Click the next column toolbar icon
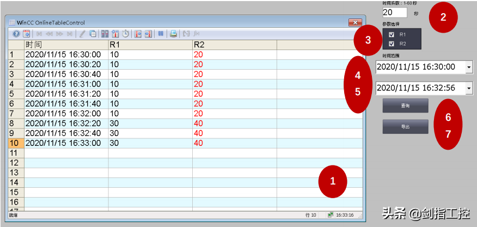The width and height of the screenshot is (477, 227). 148,34
